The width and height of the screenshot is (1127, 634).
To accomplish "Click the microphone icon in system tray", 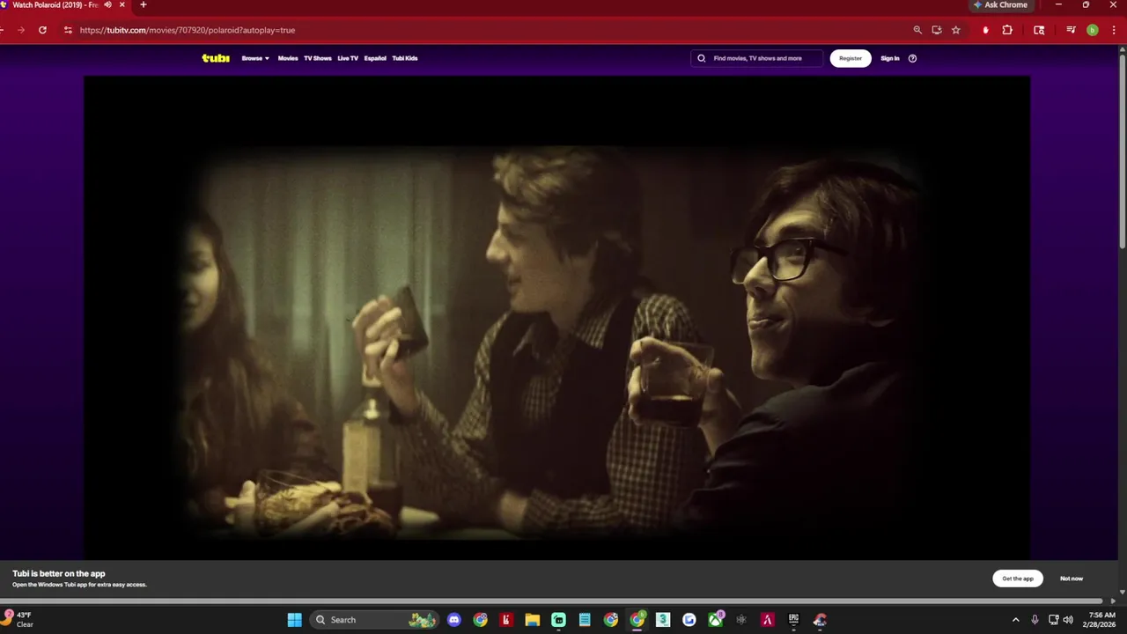I will pos(1035,620).
